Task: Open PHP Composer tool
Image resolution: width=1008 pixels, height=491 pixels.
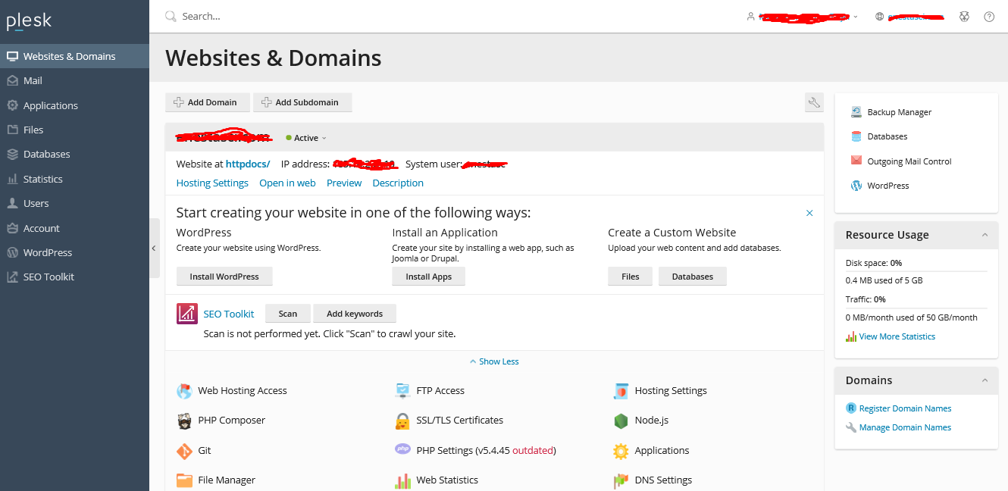Action: click(221, 421)
